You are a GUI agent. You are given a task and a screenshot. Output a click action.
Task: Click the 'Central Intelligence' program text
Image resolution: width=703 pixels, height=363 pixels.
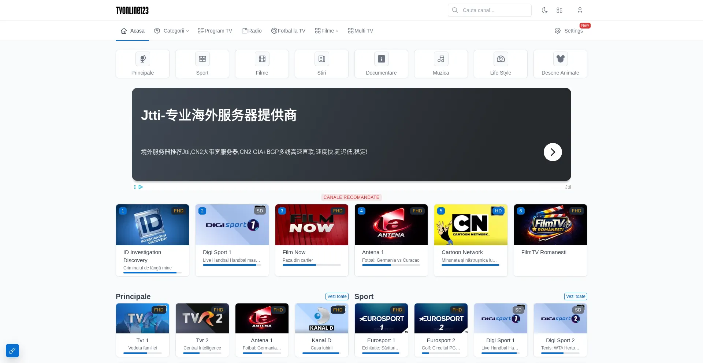point(202,348)
